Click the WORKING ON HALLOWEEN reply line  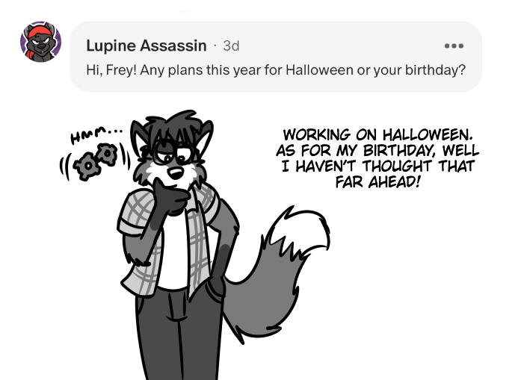click(377, 135)
